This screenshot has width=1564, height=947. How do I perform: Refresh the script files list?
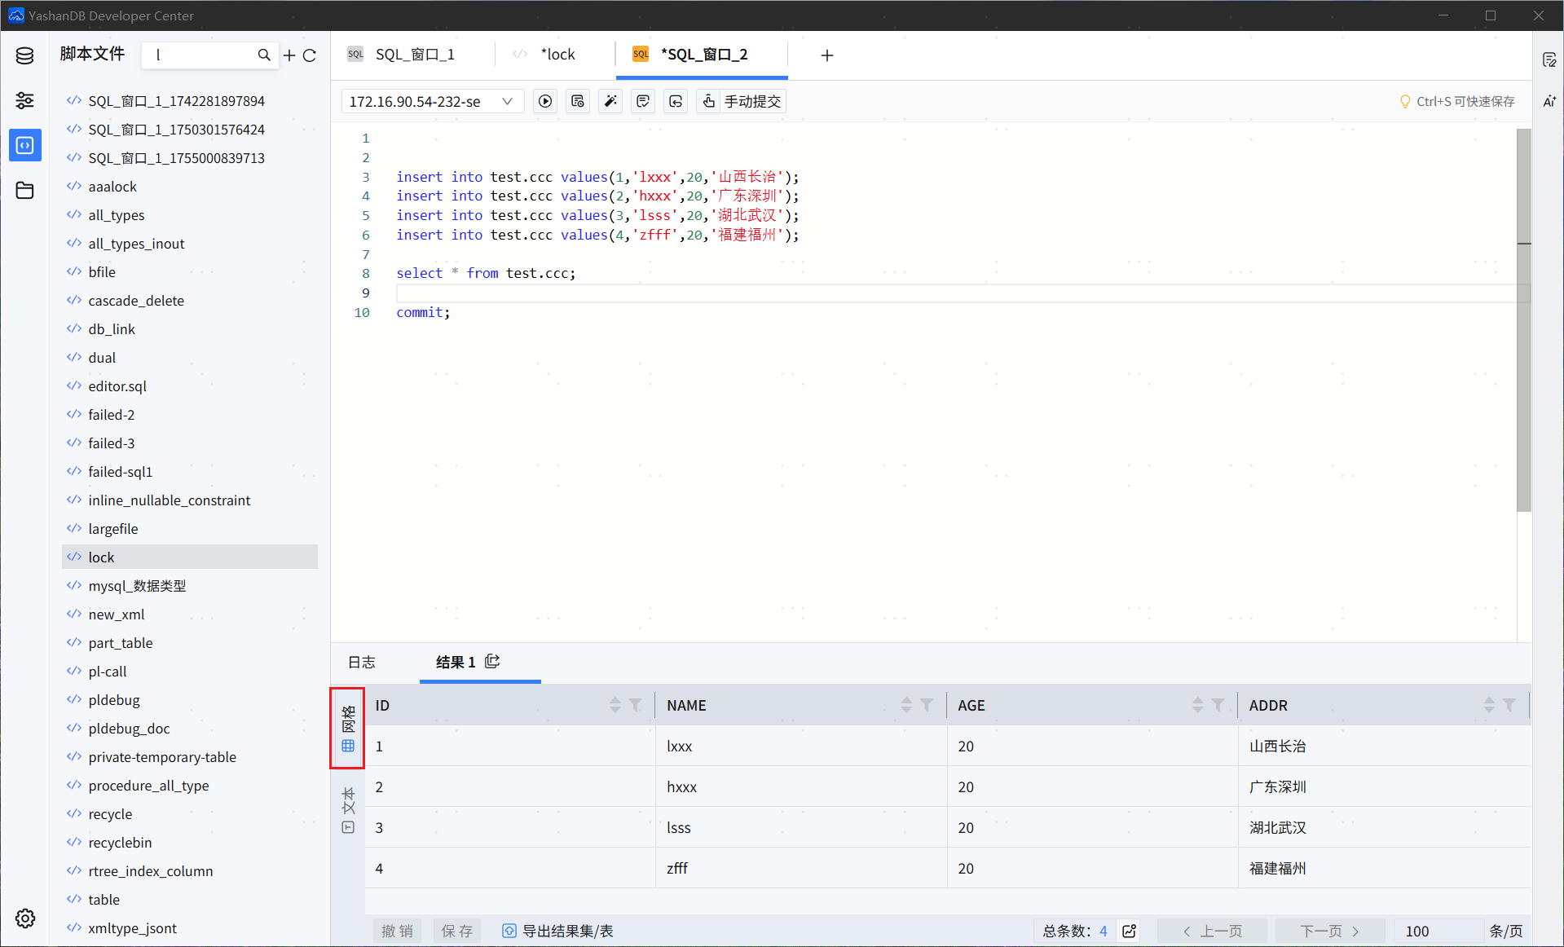pos(310,55)
